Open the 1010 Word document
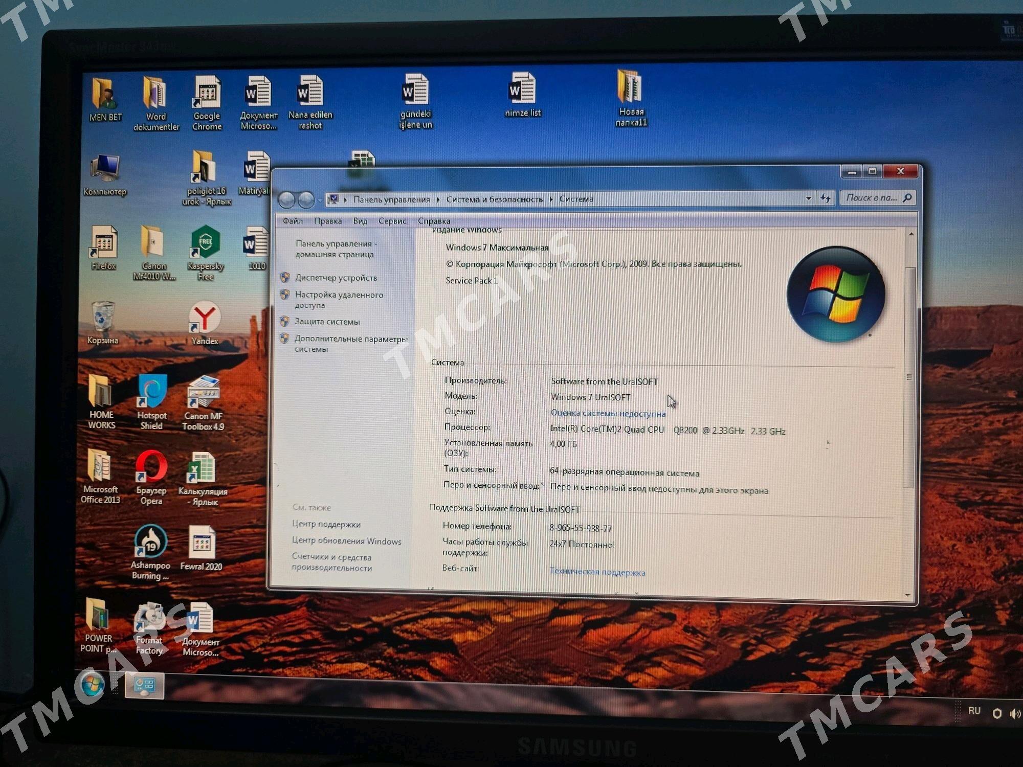 [256, 247]
